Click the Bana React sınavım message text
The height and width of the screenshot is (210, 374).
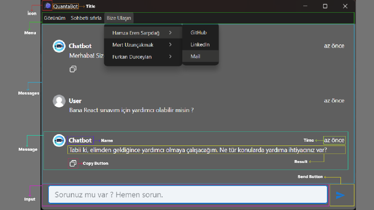132,110
